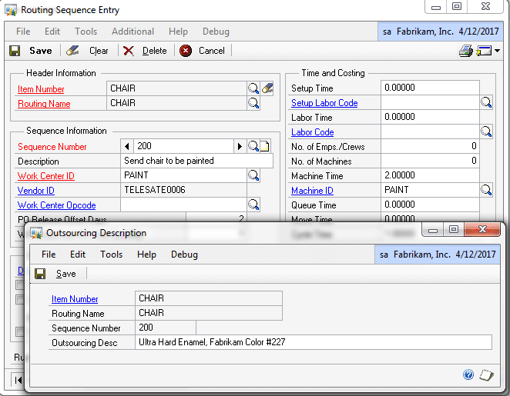Click the Vendor ID link
510x396 pixels.
tap(35, 191)
